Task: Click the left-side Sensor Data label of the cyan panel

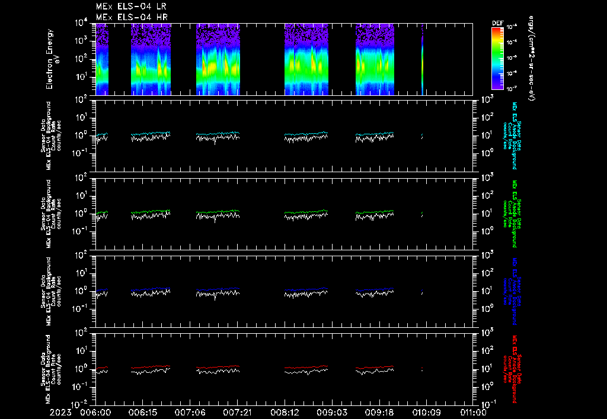Action: point(51,136)
